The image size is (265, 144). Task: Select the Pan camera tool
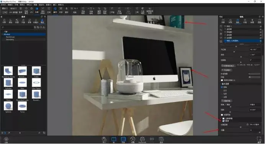pos(61,10)
